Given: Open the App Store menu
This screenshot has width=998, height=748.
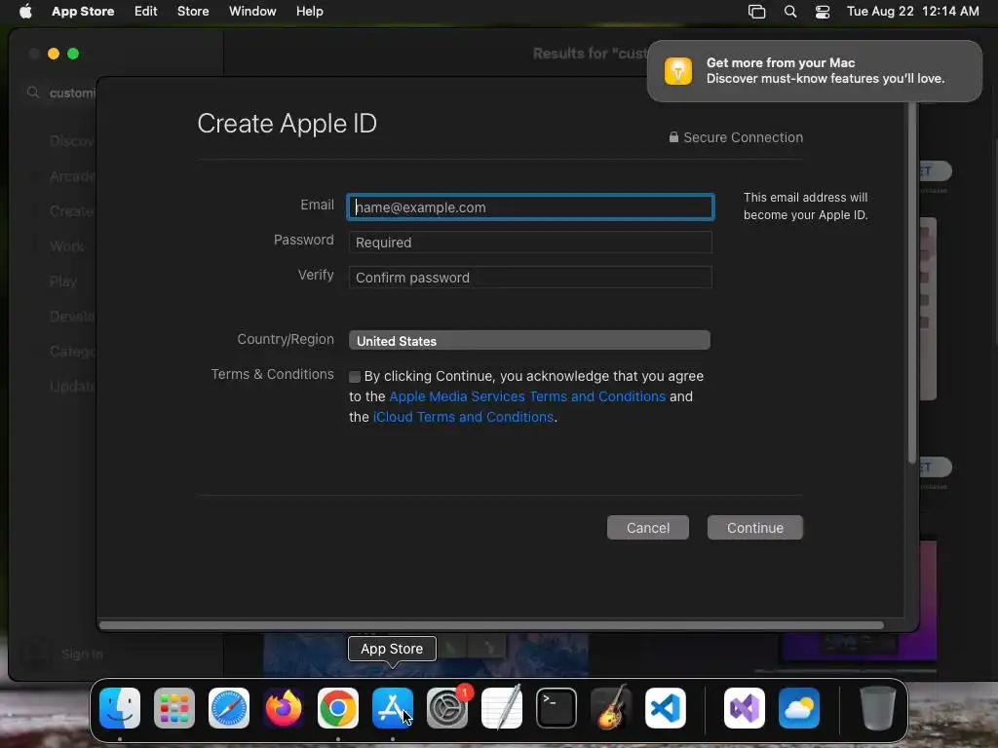Looking at the screenshot, I should click(83, 12).
